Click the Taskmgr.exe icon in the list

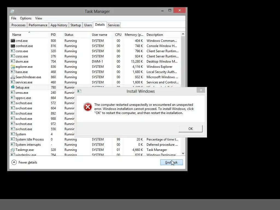[x=13, y=150]
